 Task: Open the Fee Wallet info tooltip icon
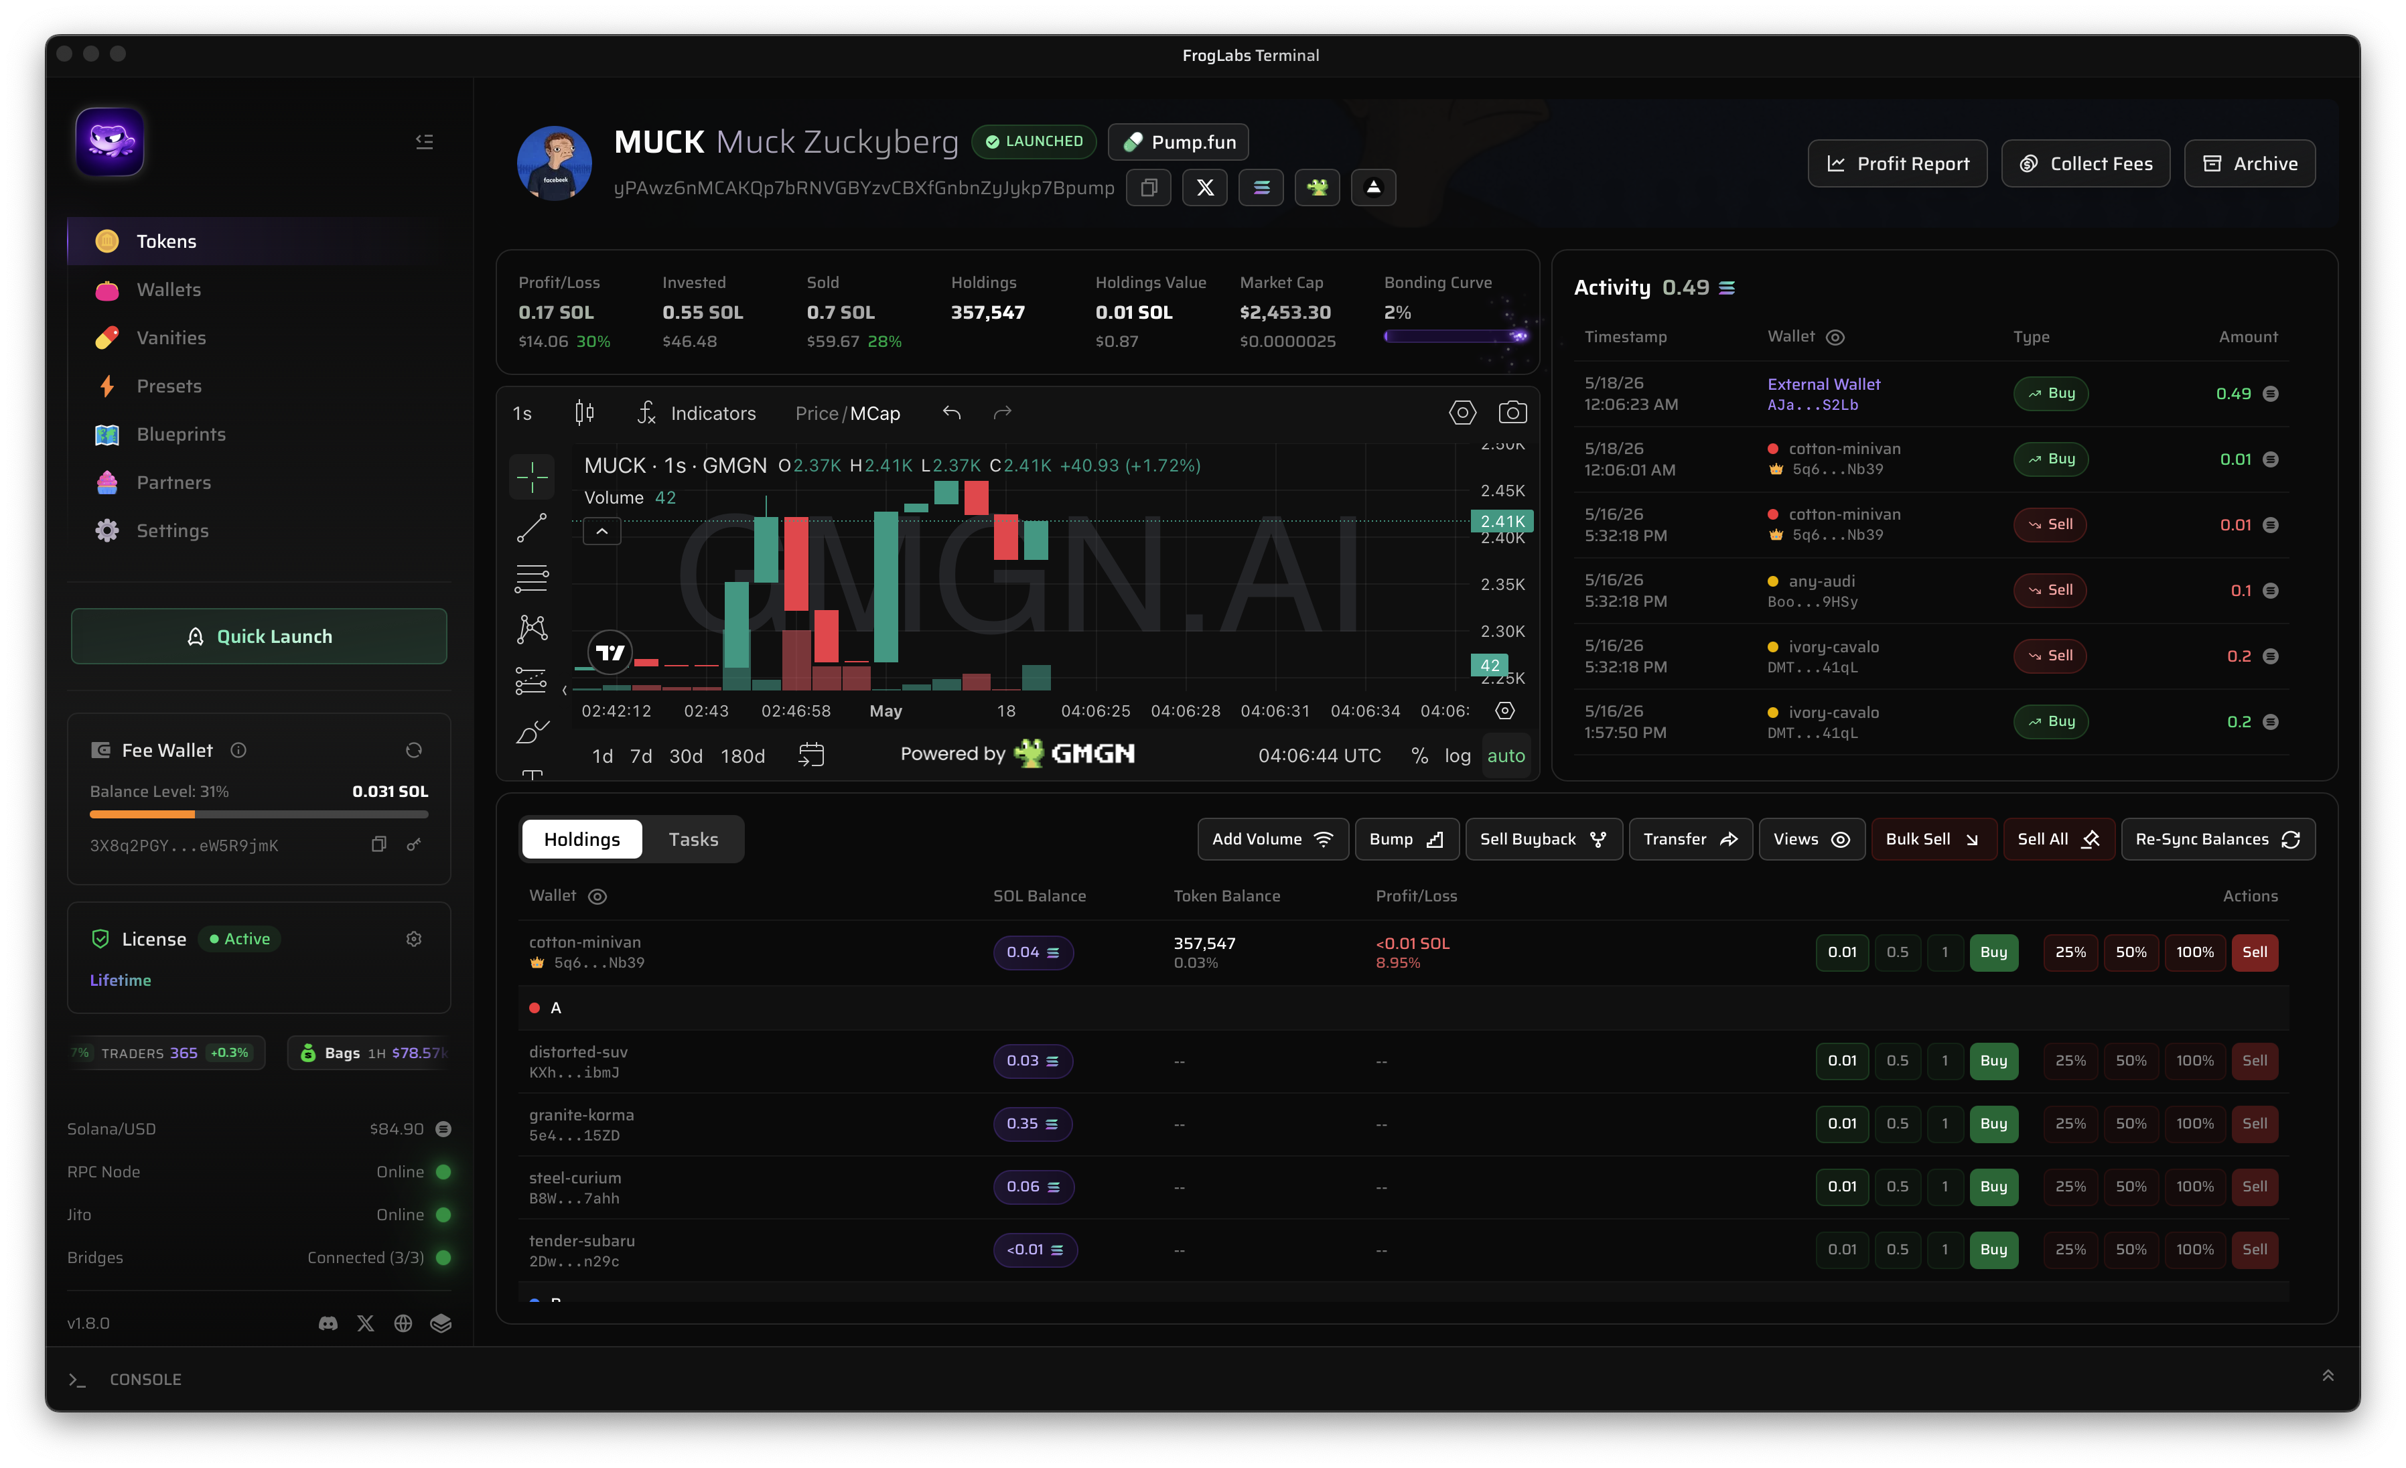238,749
